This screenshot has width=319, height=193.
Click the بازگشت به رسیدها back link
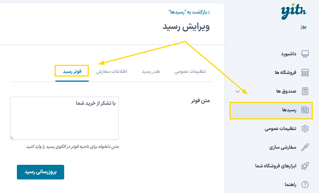[x=189, y=12]
